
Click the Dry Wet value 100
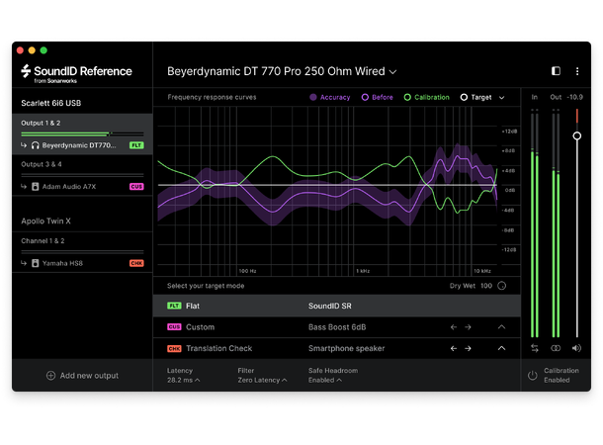486,286
